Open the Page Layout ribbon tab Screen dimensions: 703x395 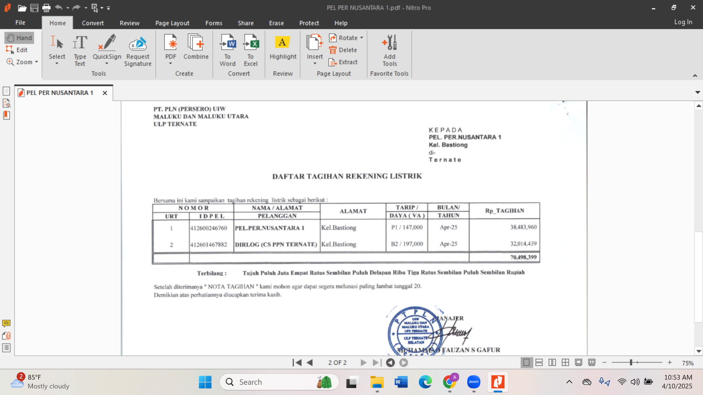click(x=172, y=23)
